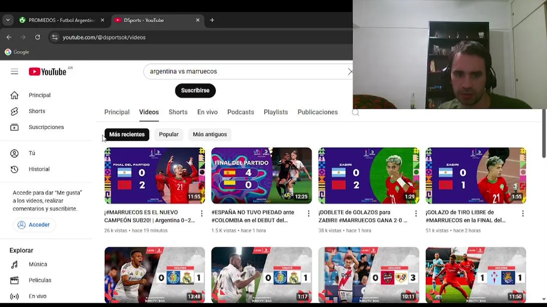Close the DSports - YouTube tab
This screenshot has height=307, width=547.
coord(198,20)
